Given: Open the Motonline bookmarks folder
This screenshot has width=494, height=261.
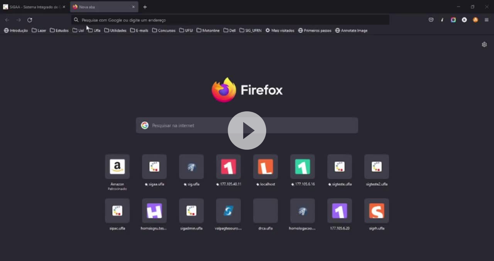Looking at the screenshot, I should coord(208,31).
